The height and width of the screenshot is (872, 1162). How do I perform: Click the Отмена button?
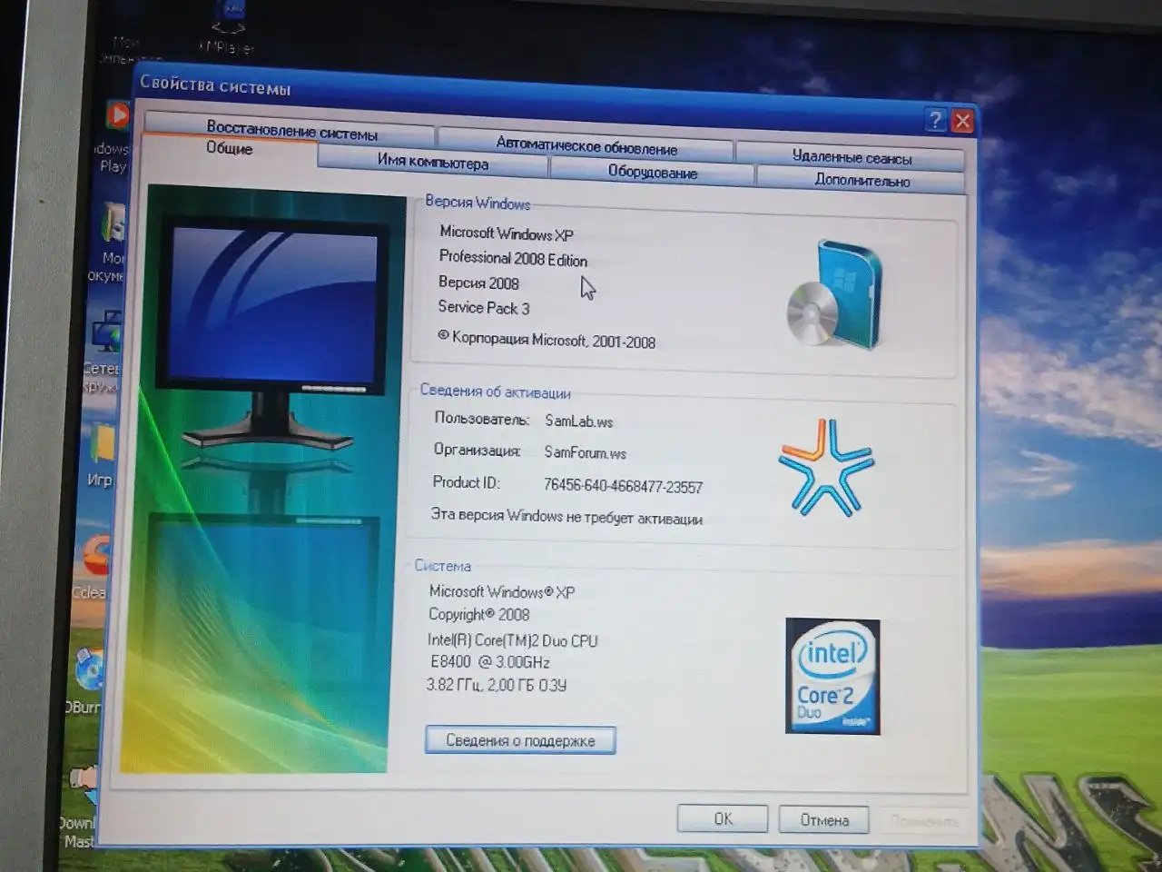point(823,820)
